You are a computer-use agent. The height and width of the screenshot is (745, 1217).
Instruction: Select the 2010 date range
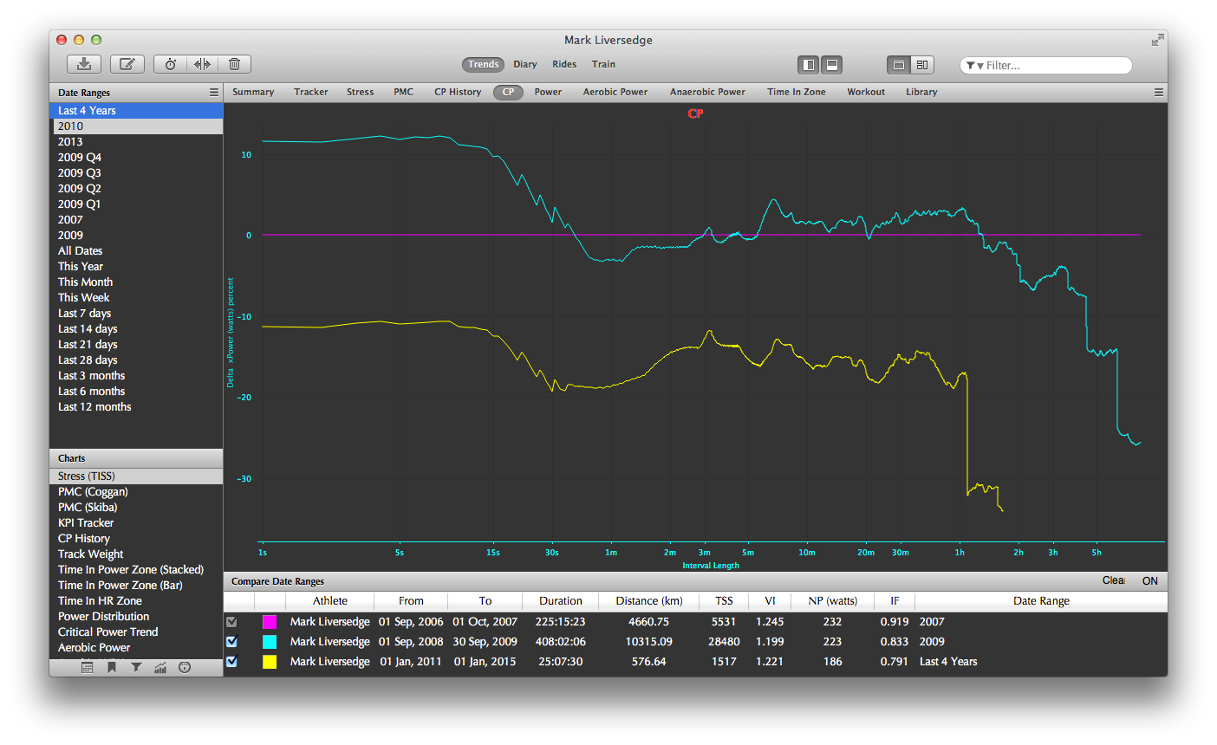[x=137, y=126]
